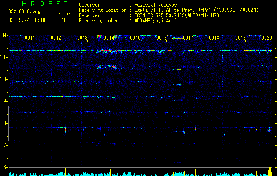The width and height of the screenshot is (277, 176).
Task: Click the kHz axis unit label
Action: 4,36
